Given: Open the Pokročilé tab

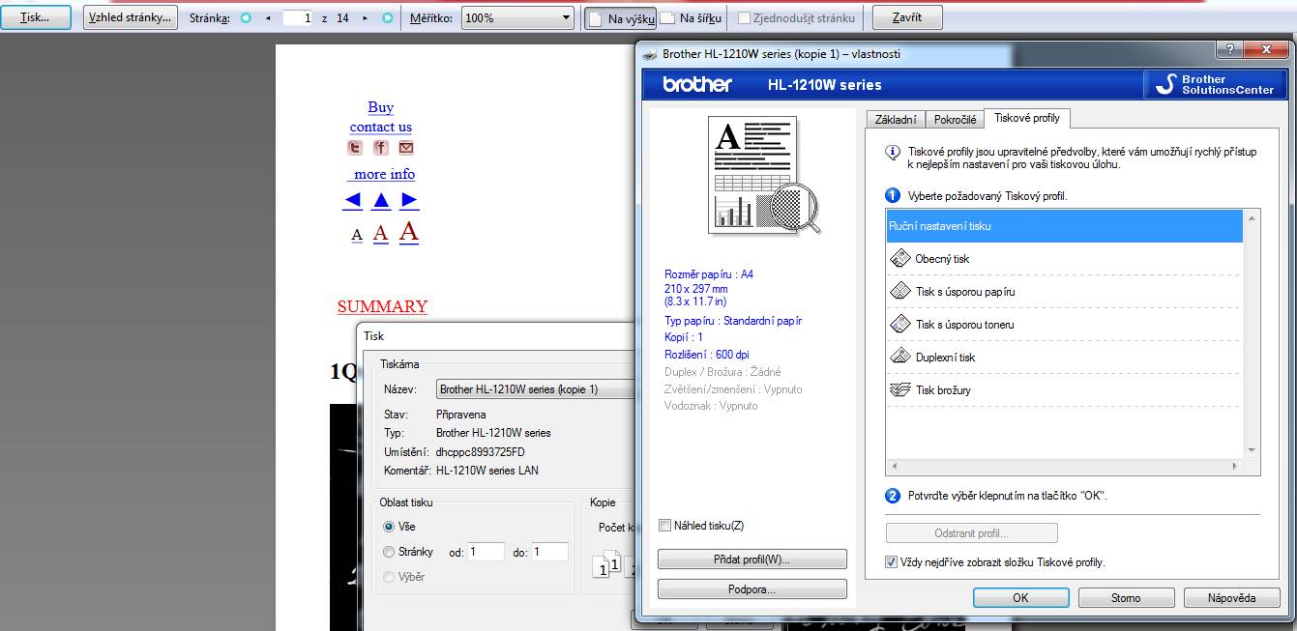Looking at the screenshot, I should tap(955, 120).
